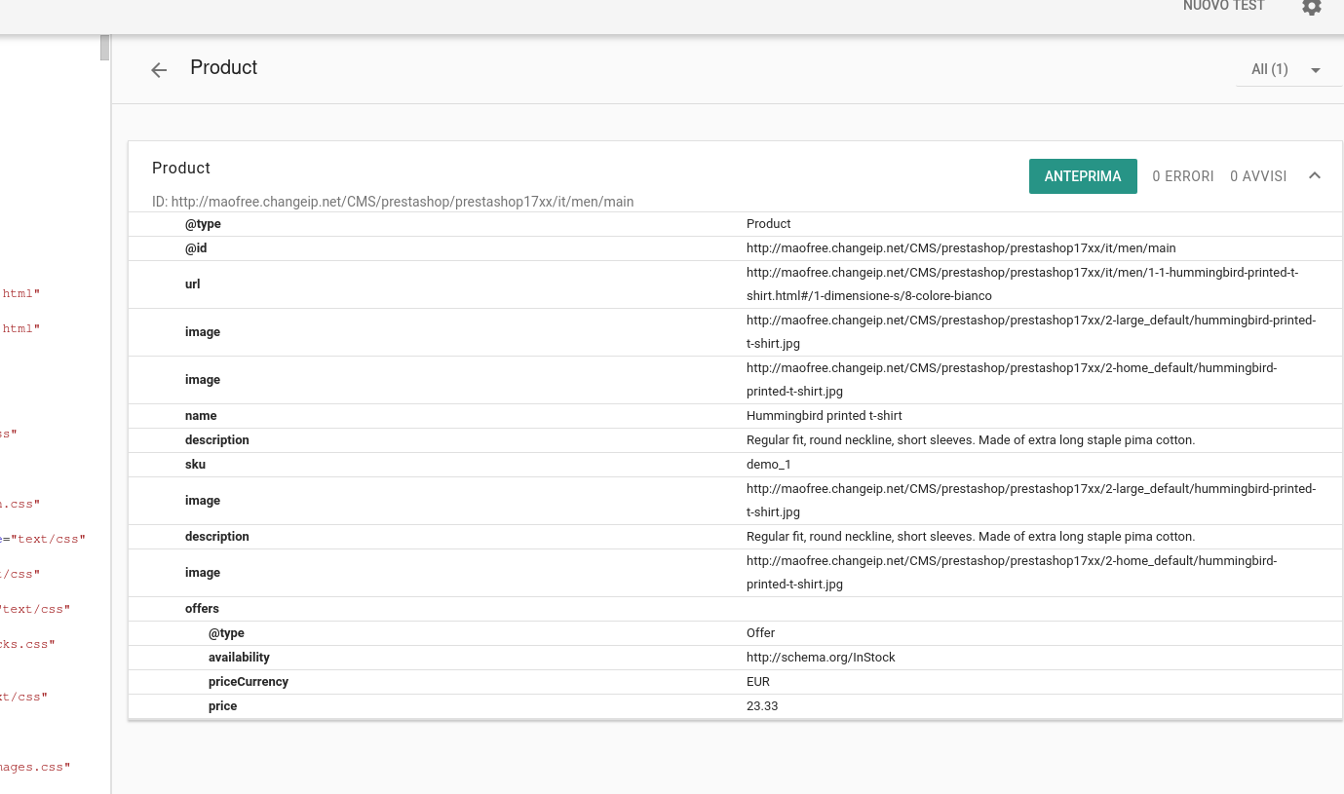The width and height of the screenshot is (1344, 794).
Task: Open the settings gear in the top bar
Action: [1311, 8]
